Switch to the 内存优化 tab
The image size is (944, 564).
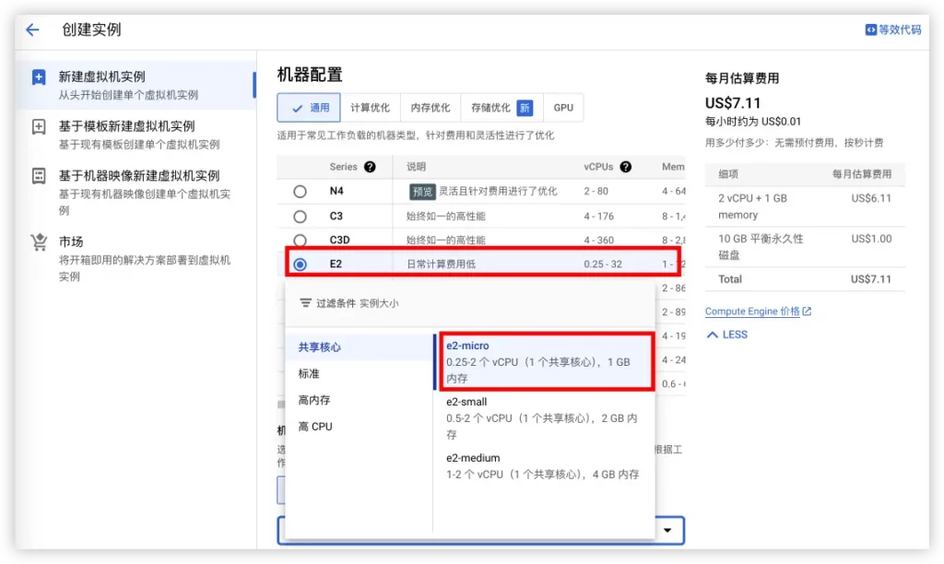(x=431, y=108)
